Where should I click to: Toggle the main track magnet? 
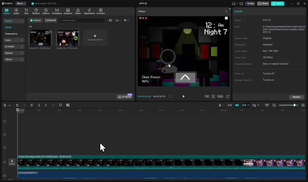click(x=230, y=105)
